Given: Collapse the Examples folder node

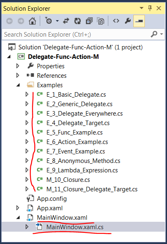Looking at the screenshot, I should (x=18, y=85).
